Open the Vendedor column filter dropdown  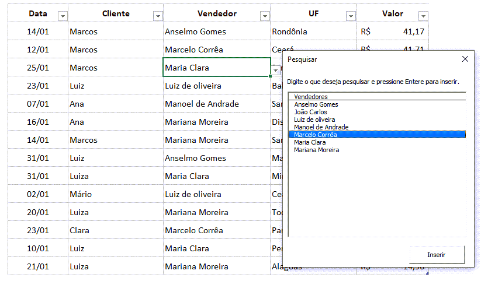coord(265,16)
